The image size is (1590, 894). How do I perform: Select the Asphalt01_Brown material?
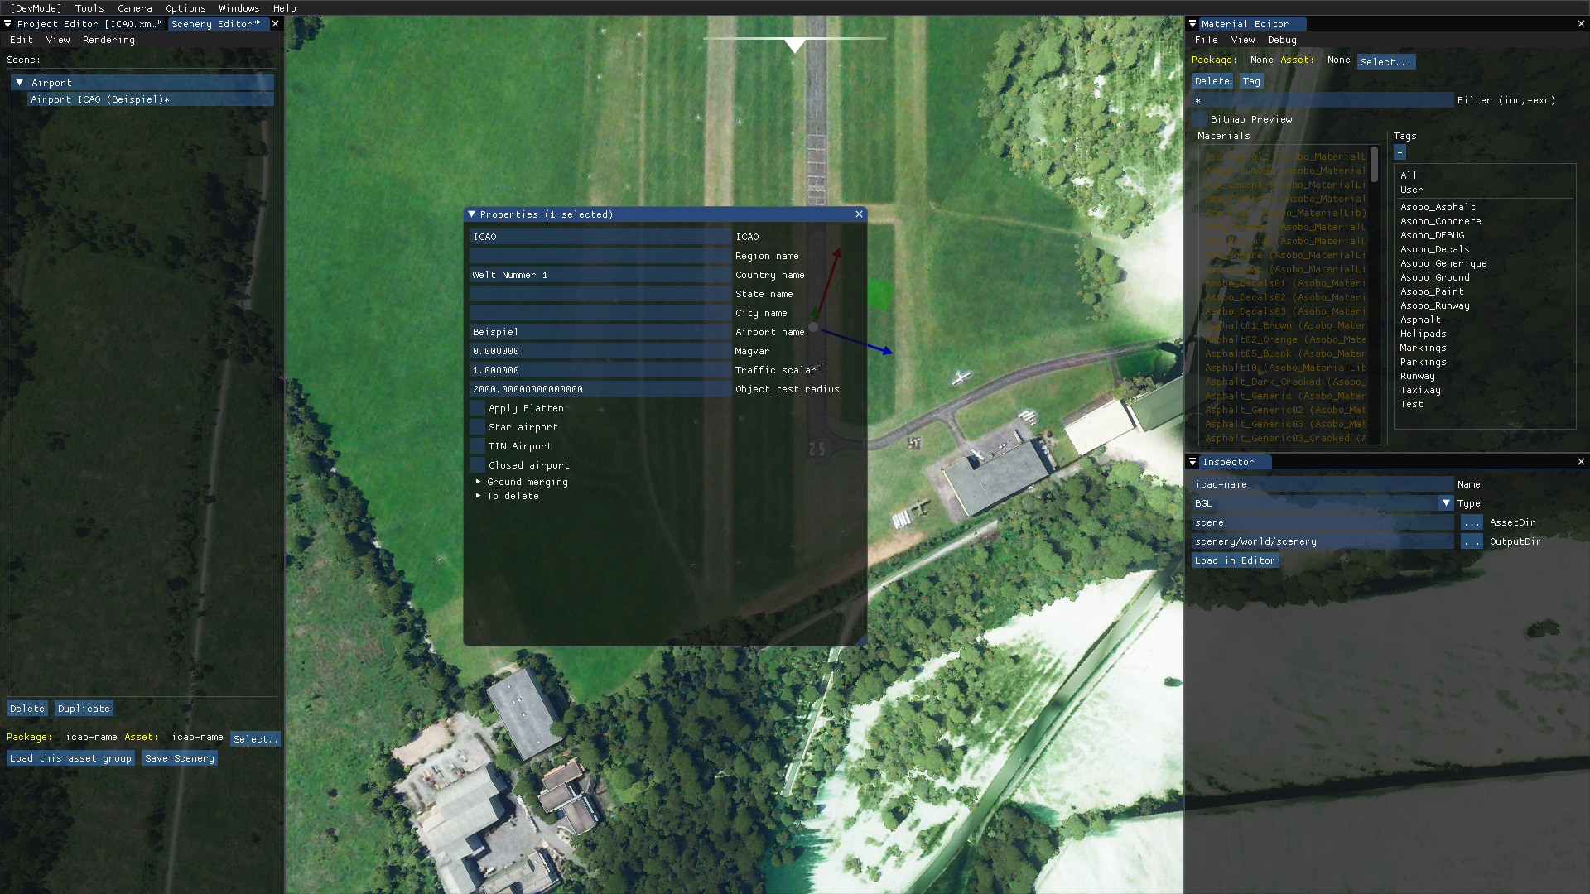[1285, 325]
